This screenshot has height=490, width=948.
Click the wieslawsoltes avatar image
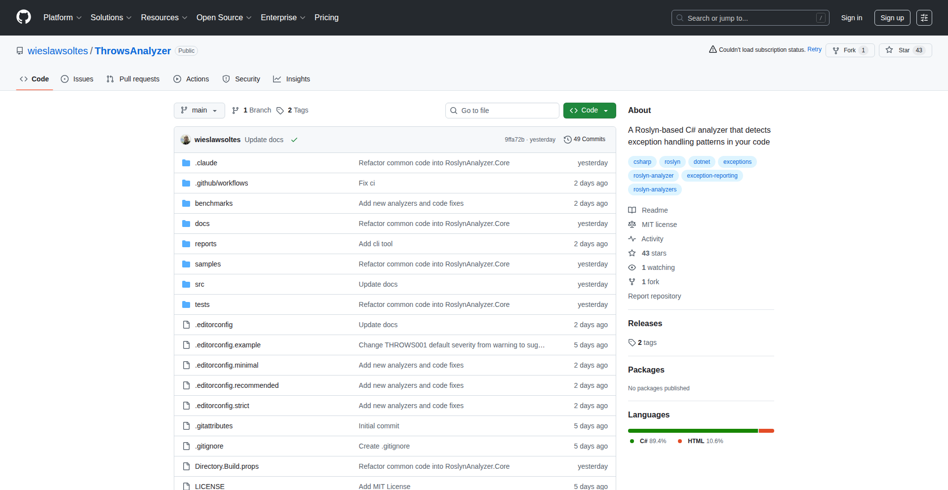pos(186,140)
